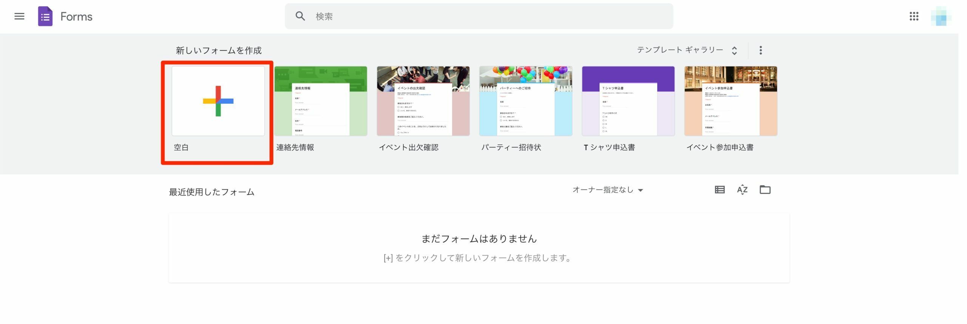Open the T シャツ申込書 template thumbnail
The height and width of the screenshot is (324, 967).
tap(628, 101)
